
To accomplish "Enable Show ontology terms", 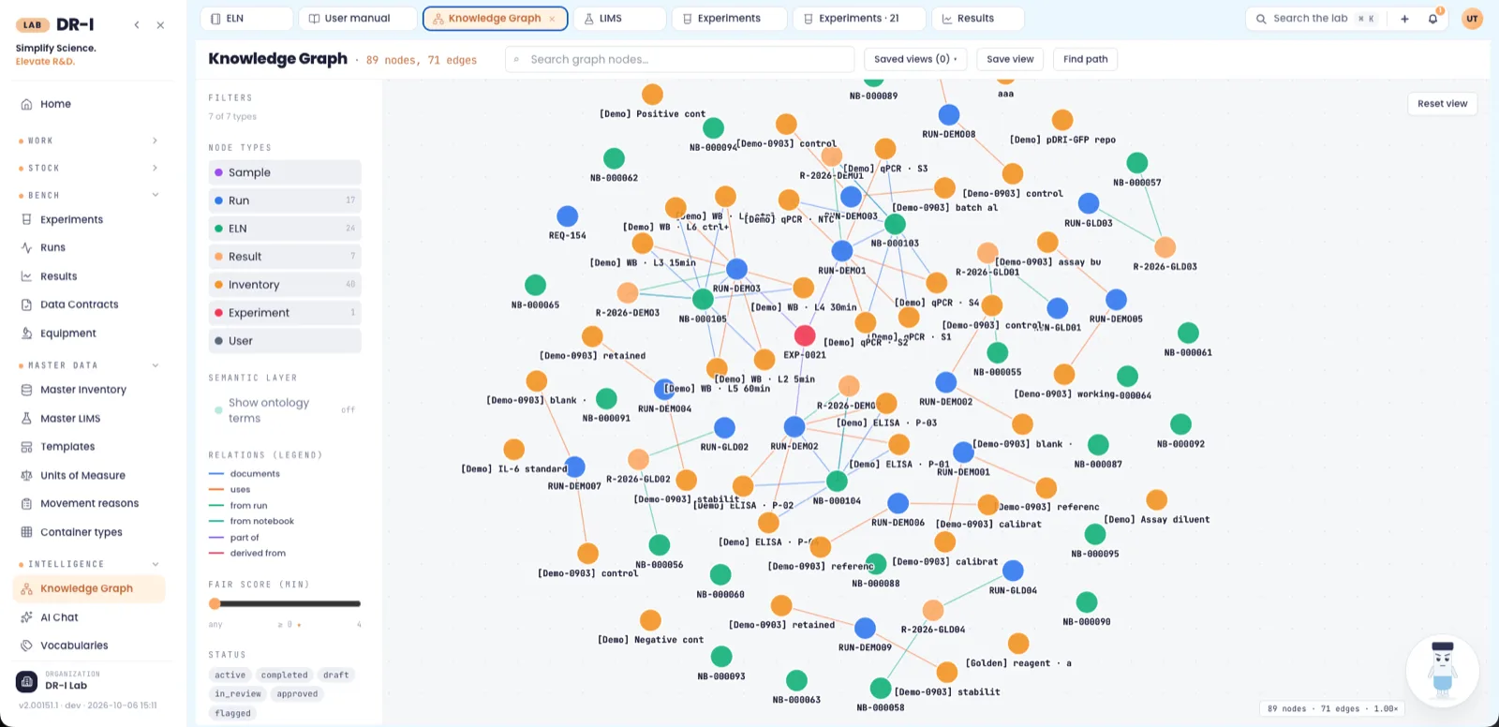I will [285, 409].
